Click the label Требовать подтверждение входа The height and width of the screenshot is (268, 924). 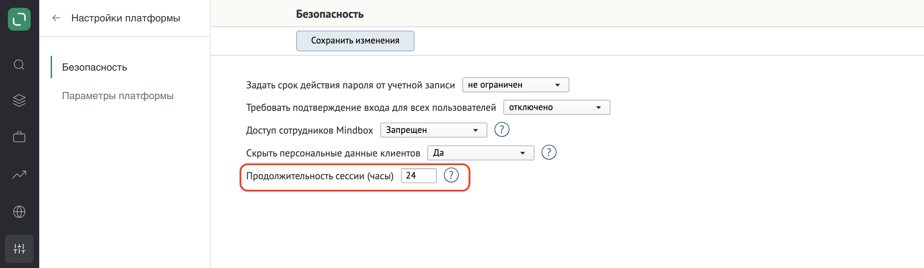371,108
